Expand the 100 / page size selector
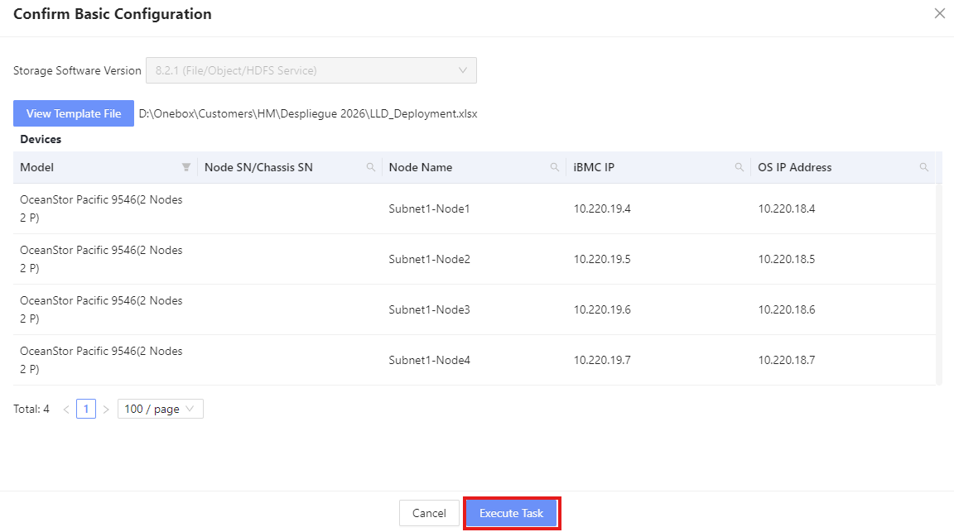 pos(160,410)
